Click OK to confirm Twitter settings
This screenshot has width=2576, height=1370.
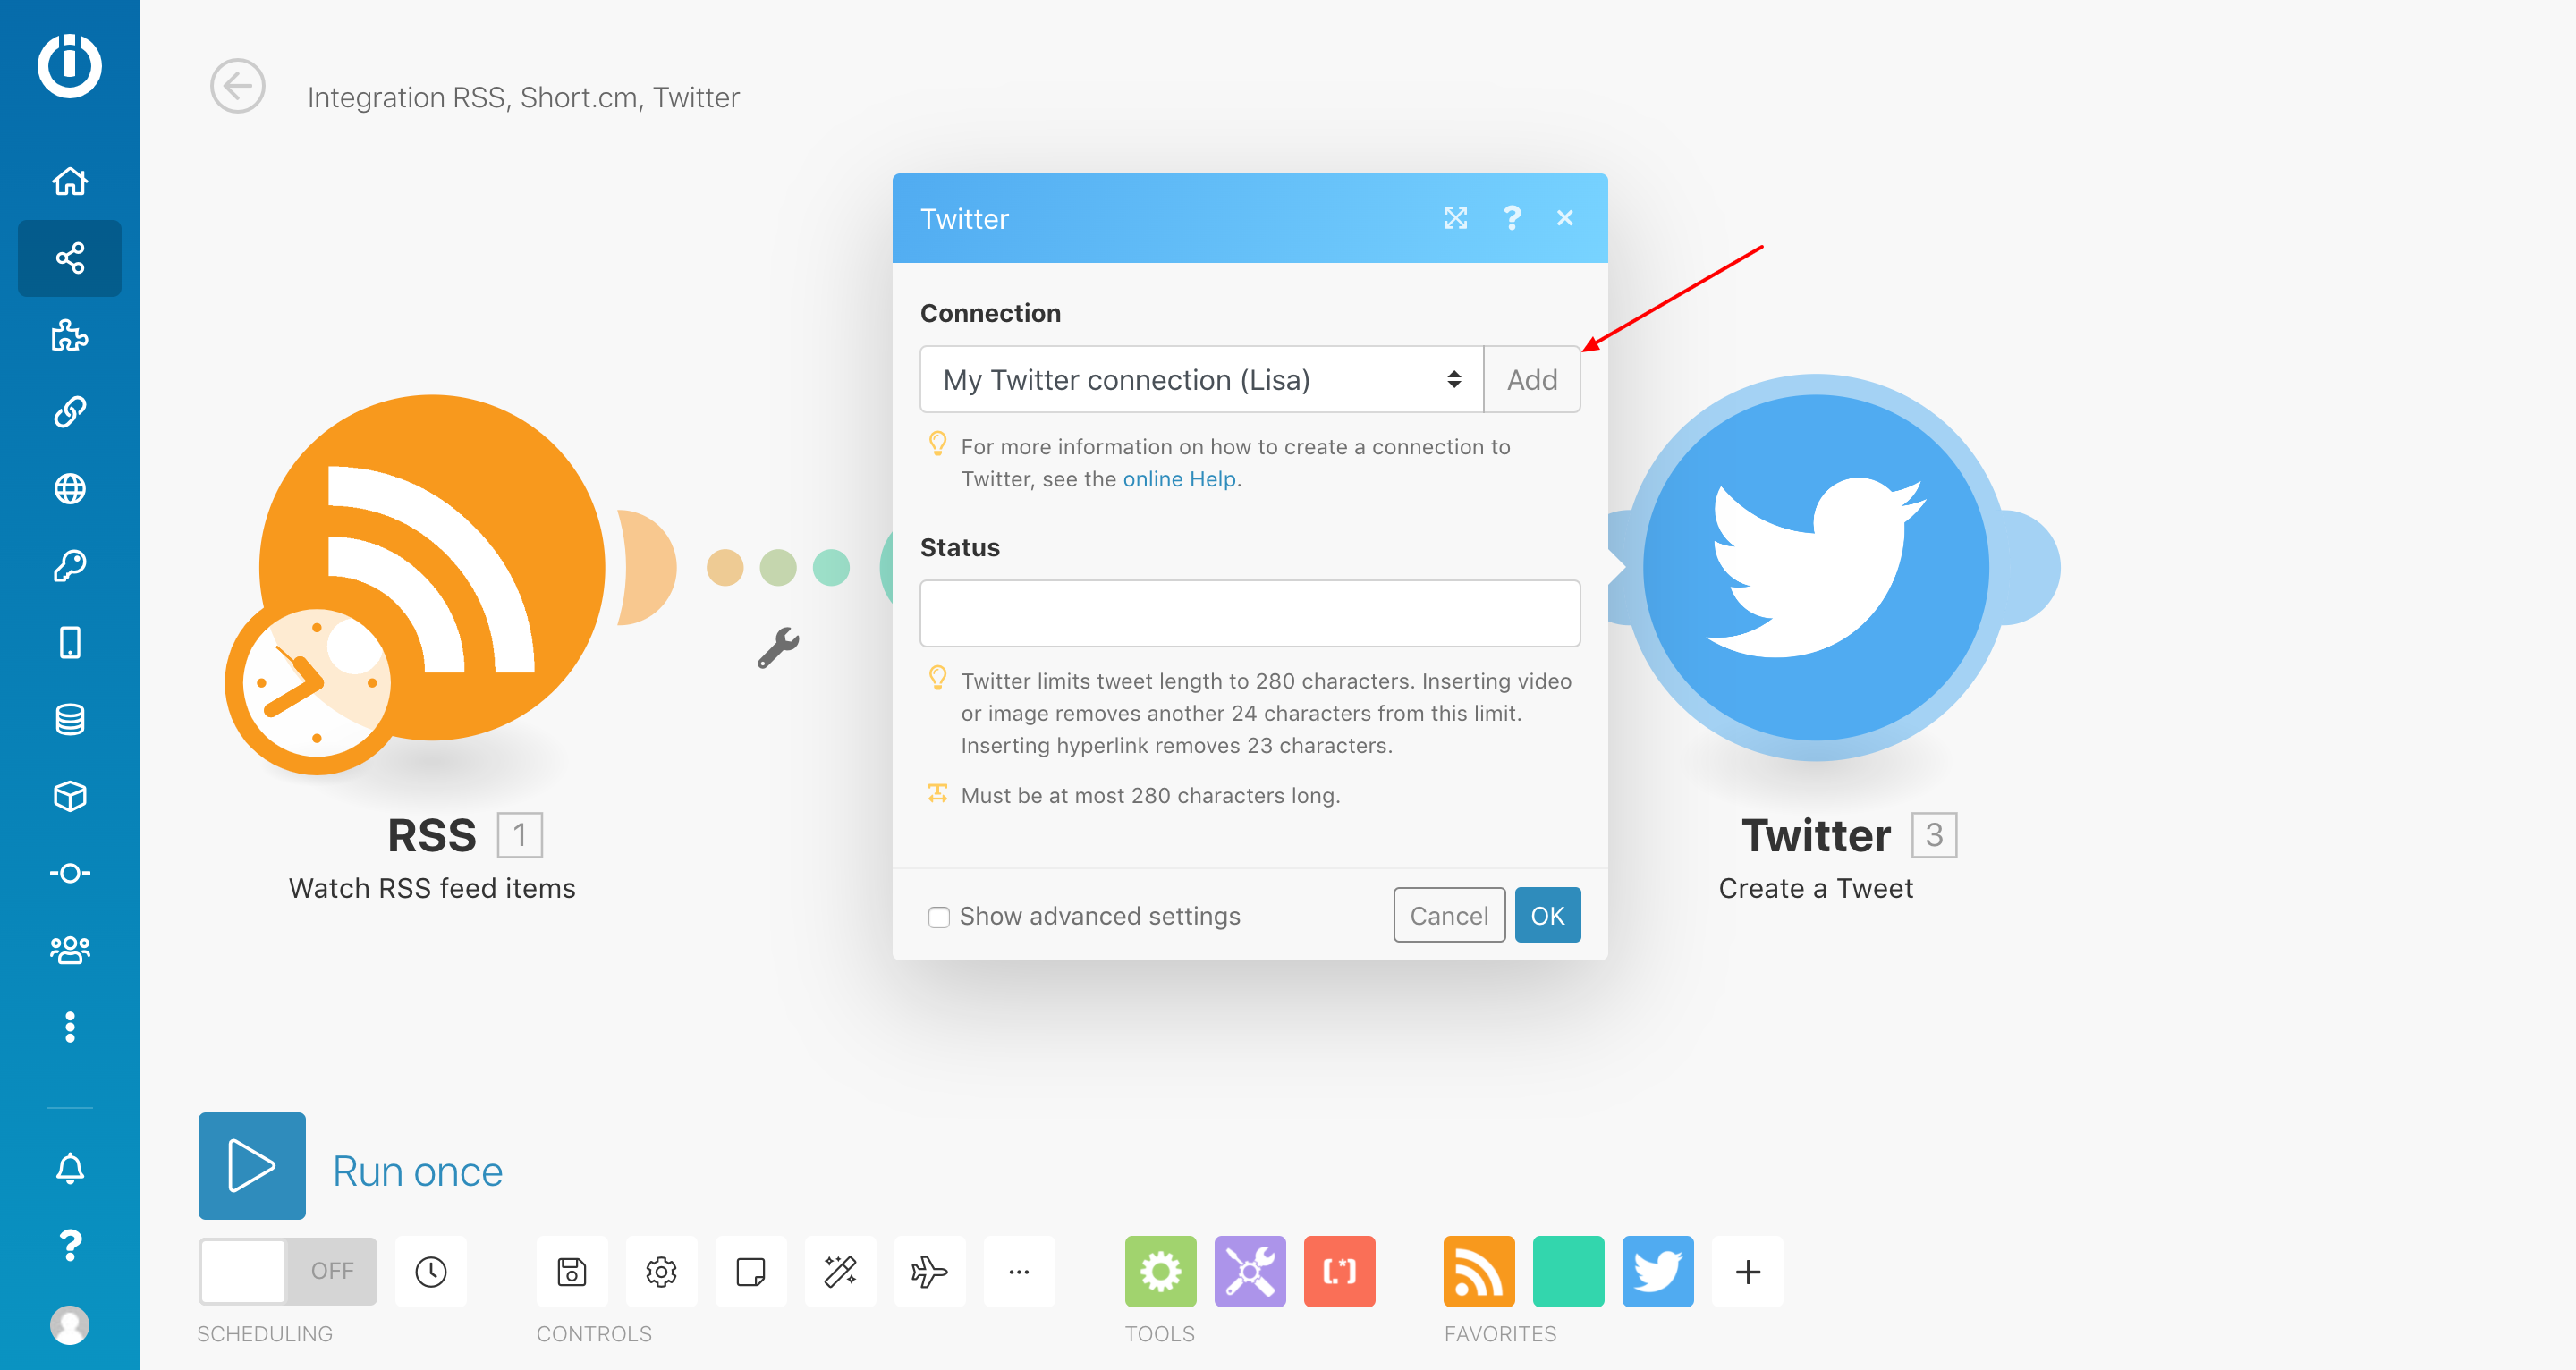pos(1547,915)
